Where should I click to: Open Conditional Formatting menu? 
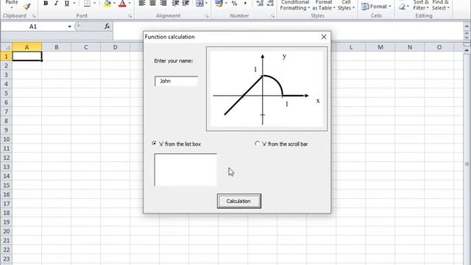(295, 5)
